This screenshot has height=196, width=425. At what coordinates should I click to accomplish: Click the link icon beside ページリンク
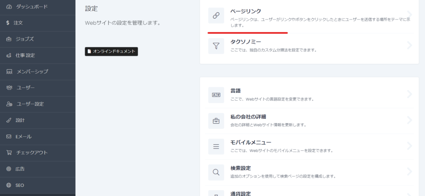click(216, 16)
